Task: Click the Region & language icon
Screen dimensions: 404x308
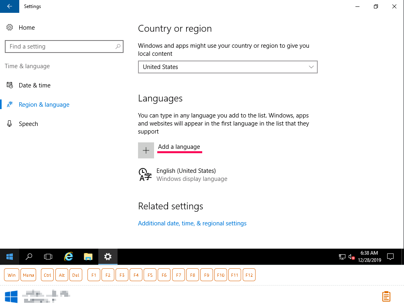Action: tap(10, 104)
